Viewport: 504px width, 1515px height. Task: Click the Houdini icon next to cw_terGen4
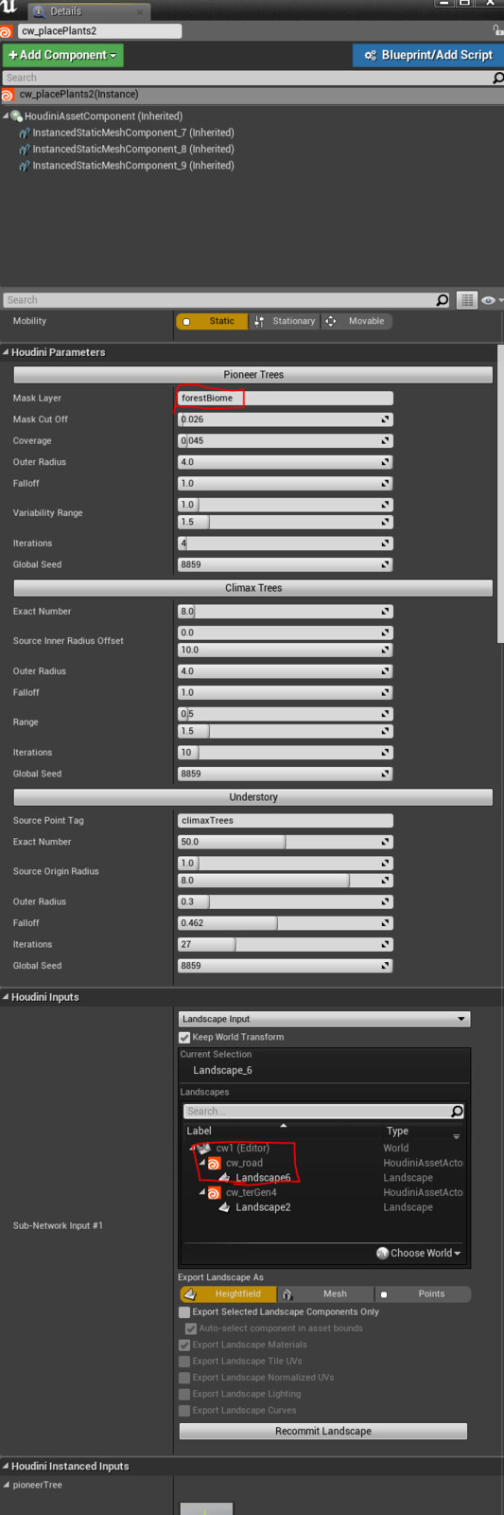click(215, 1193)
